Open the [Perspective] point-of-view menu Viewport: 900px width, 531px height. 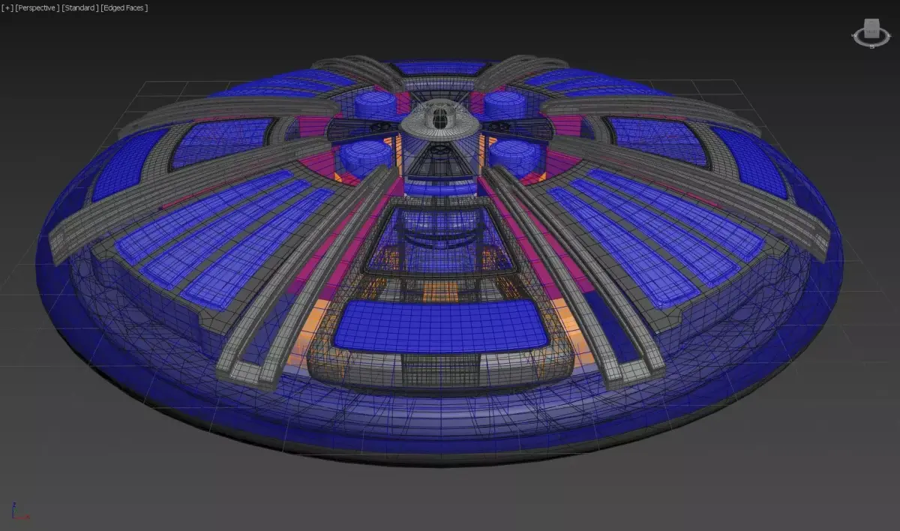click(x=37, y=7)
